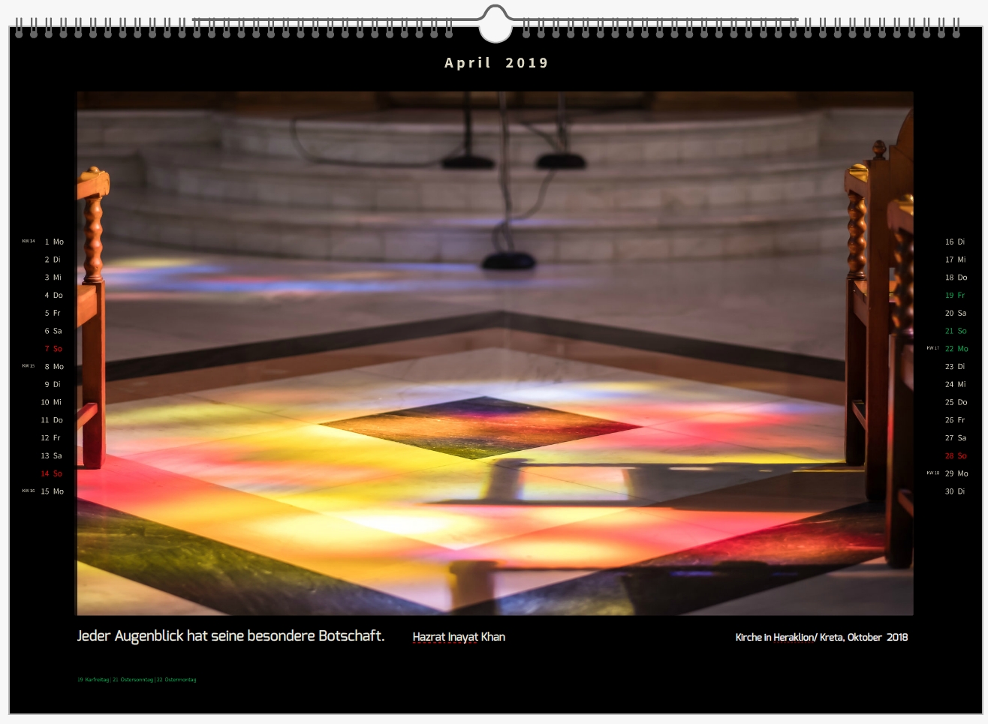Screen dimensions: 988x724
Task: Click calendar day '26 Fr'
Action: click(x=955, y=420)
